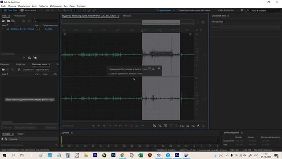The height and width of the screenshot is (159, 282).
Task: Move playhead to previous with transport icon
Action: click(110, 126)
